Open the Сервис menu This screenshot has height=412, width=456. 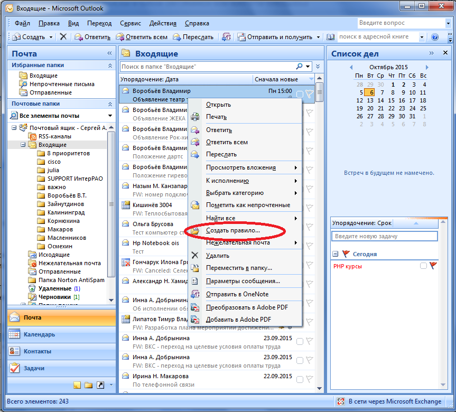pos(131,23)
